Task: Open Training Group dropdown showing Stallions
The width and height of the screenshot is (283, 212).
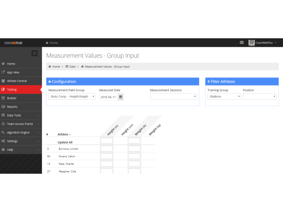Action: pyautogui.click(x=224, y=97)
